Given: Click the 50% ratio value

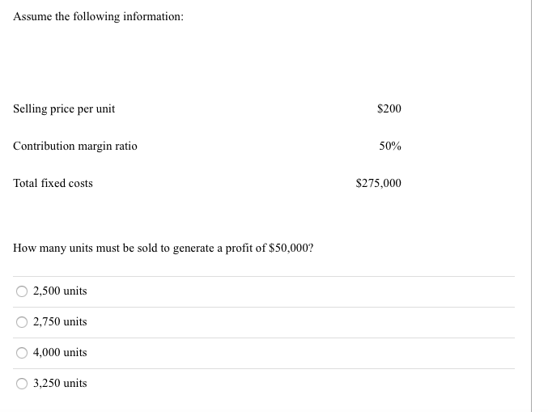Looking at the screenshot, I should point(390,146).
